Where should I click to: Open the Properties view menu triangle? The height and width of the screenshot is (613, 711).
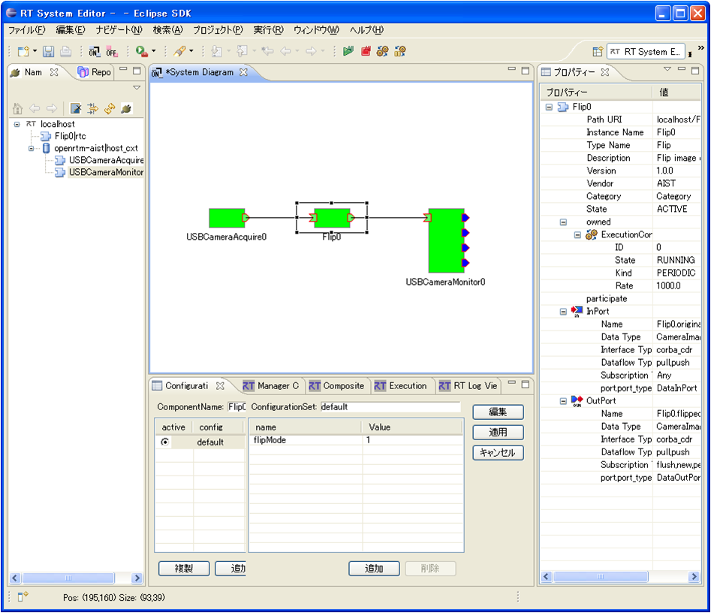coord(667,69)
